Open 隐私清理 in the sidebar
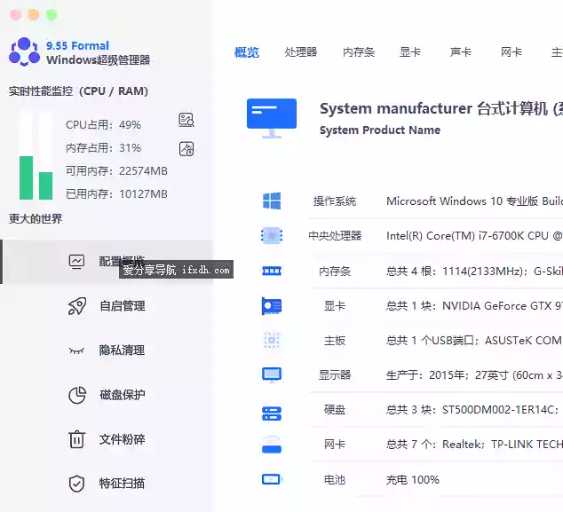The image size is (563, 512). 107,351
